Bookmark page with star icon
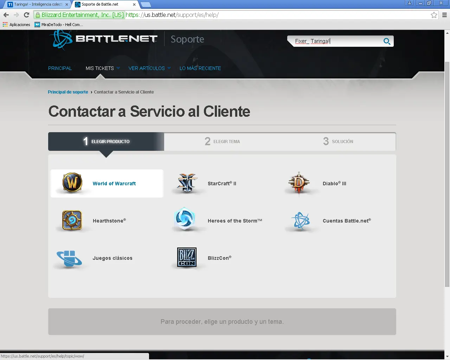 click(x=434, y=15)
